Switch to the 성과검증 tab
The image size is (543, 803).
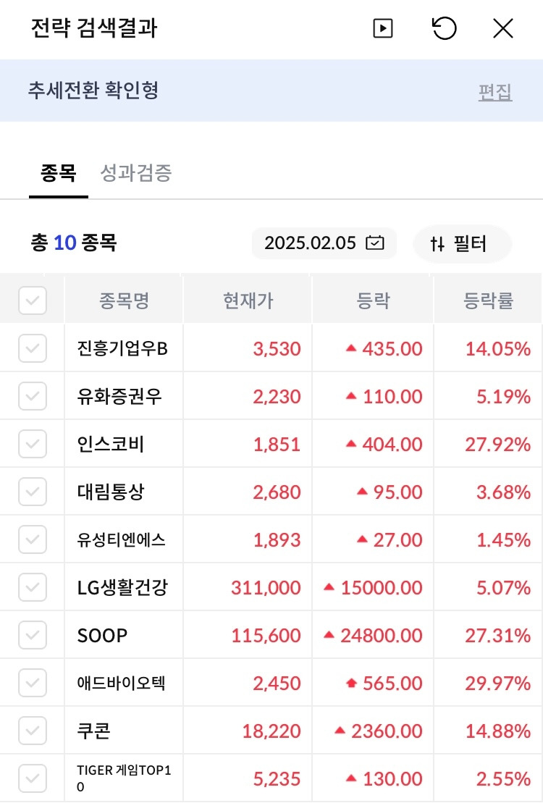pos(135,174)
